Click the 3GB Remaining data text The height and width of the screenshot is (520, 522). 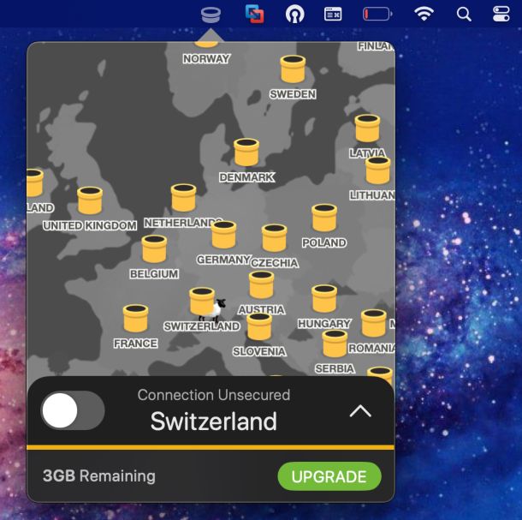99,476
